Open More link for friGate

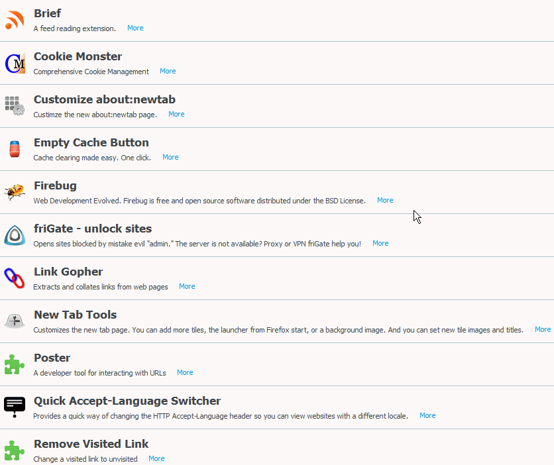click(x=380, y=243)
